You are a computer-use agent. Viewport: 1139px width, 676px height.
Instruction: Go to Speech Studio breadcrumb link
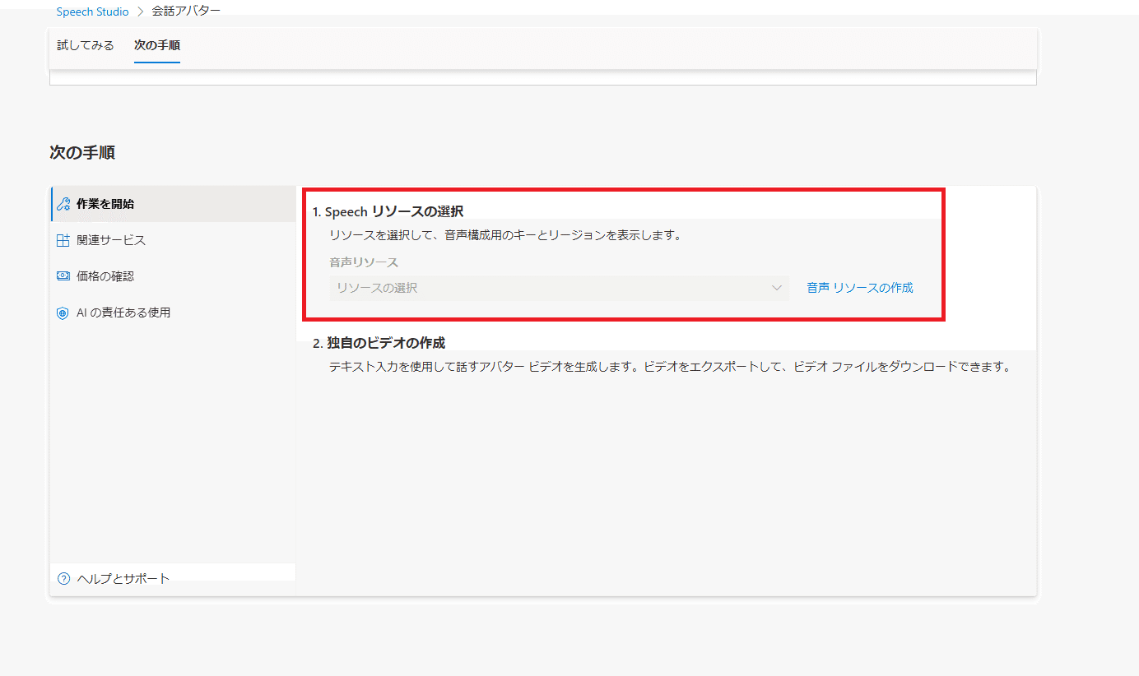[92, 12]
